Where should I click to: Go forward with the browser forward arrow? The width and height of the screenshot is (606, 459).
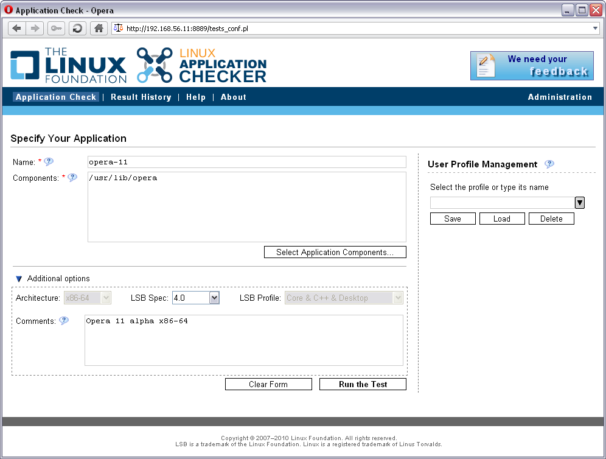[x=35, y=28]
